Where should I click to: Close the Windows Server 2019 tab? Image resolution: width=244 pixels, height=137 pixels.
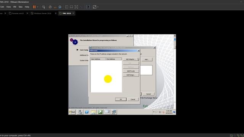[56, 13]
